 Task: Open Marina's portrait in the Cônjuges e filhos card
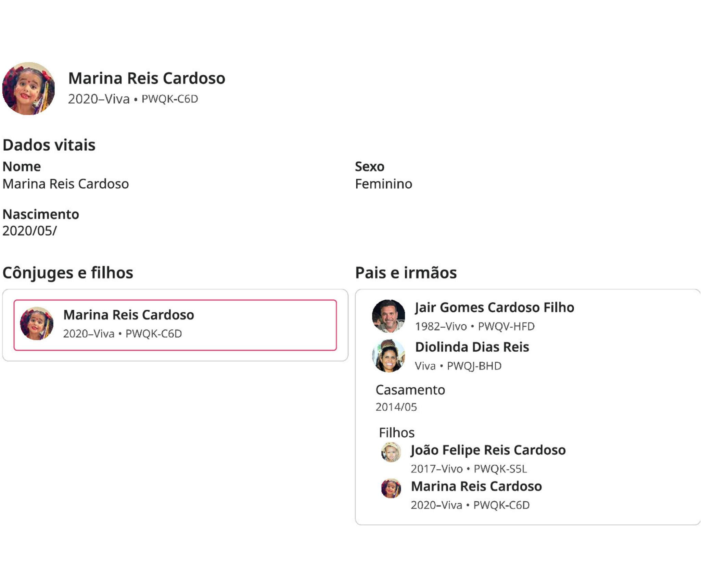(x=37, y=323)
